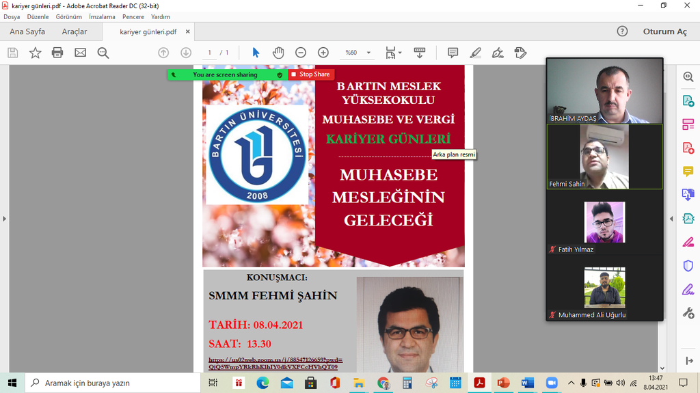Screen dimensions: 700x393
Task: Expand the fit page options dropdown
Action: [393, 53]
